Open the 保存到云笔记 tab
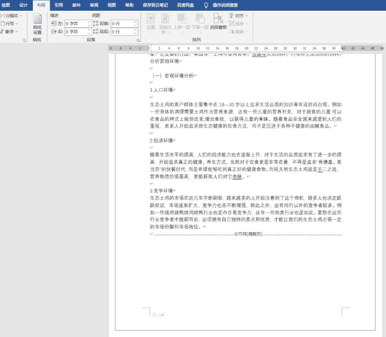The width and height of the screenshot is (386, 337). click(155, 5)
